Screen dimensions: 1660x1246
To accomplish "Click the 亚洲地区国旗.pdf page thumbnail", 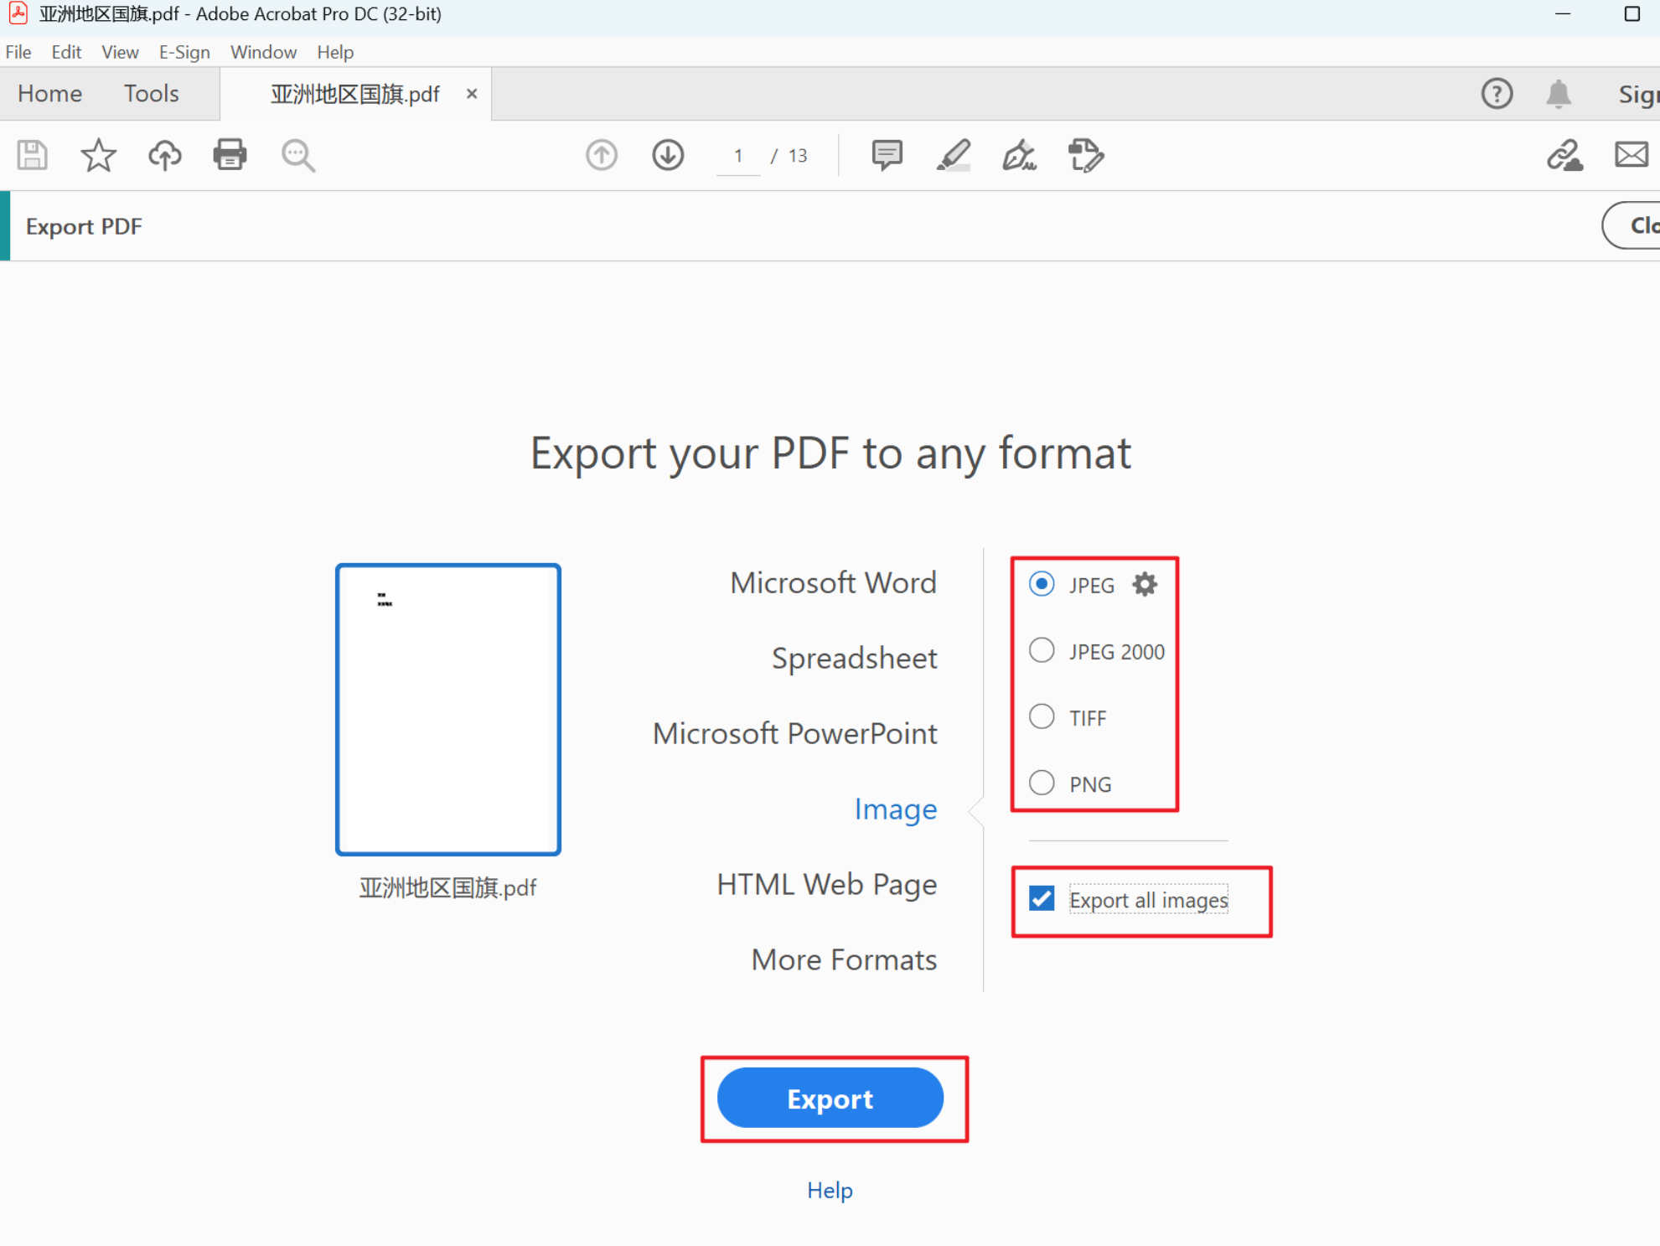I will [447, 708].
